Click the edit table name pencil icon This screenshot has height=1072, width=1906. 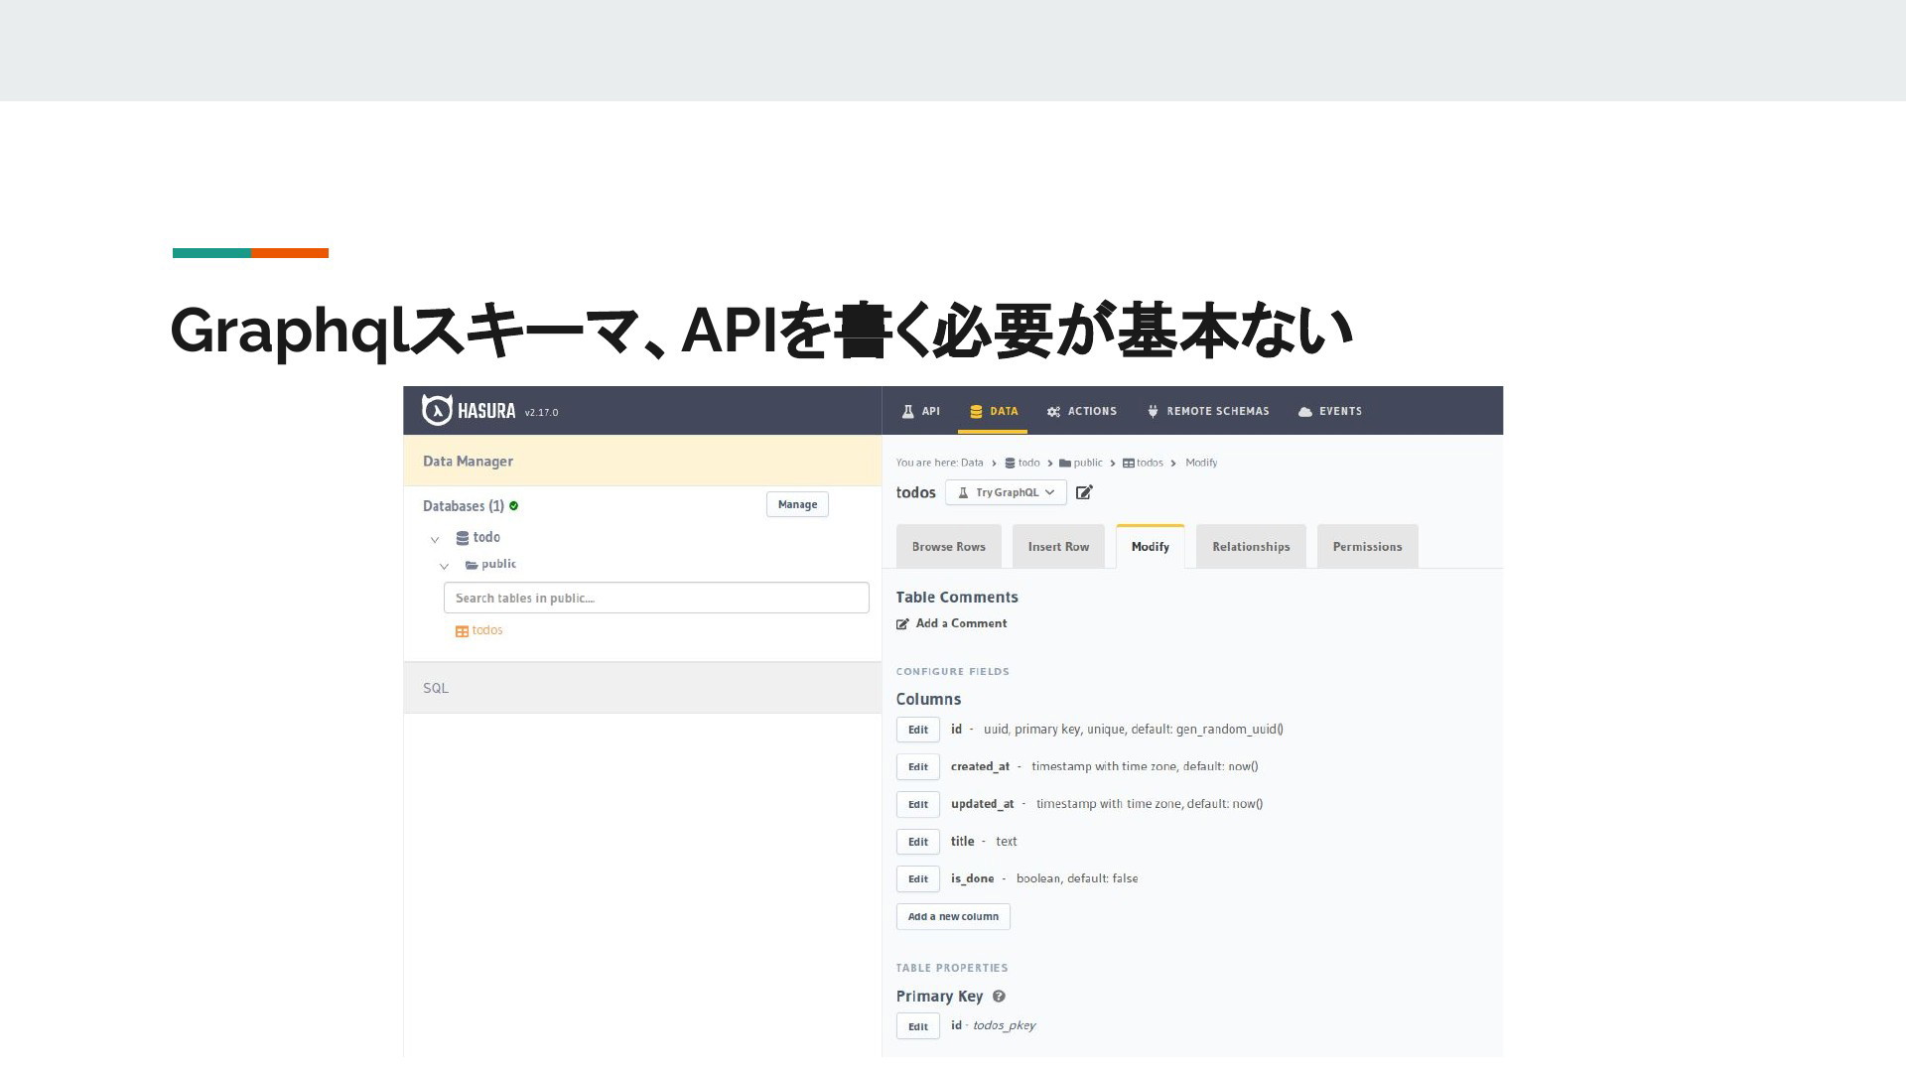1084,492
